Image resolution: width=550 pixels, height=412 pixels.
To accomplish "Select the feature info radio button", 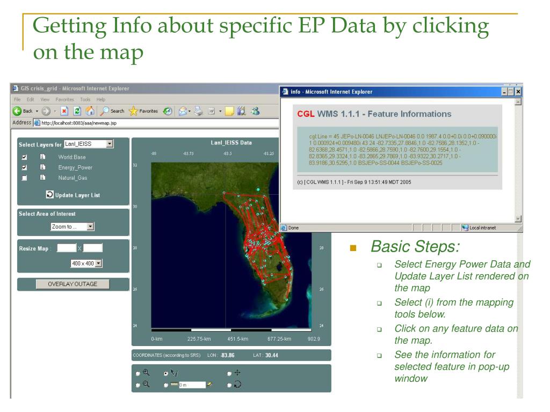I will tap(166, 374).
